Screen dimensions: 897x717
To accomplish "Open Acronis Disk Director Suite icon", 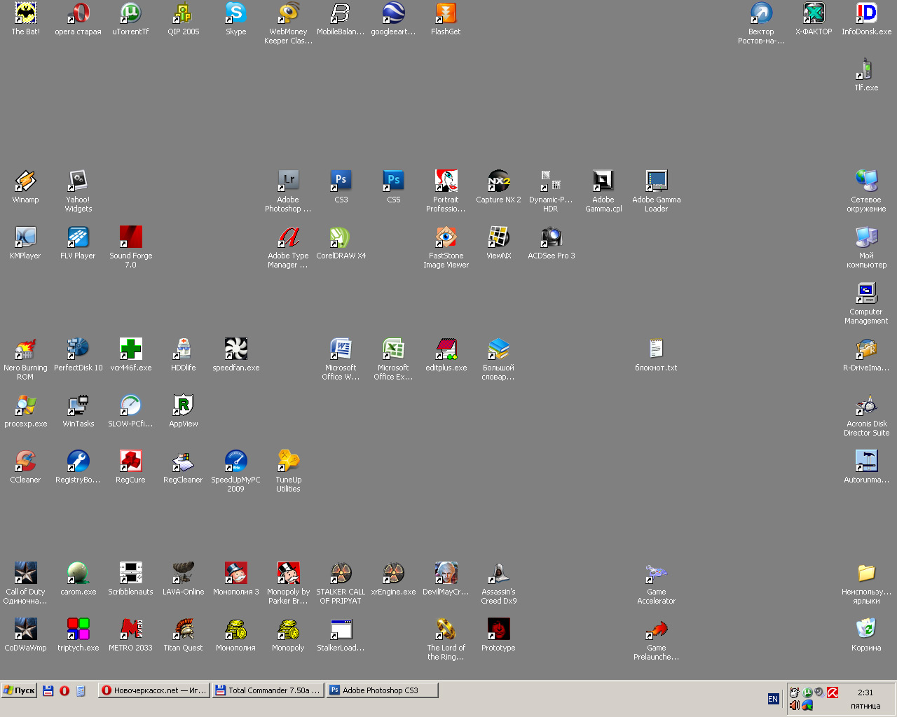I will 867,405.
